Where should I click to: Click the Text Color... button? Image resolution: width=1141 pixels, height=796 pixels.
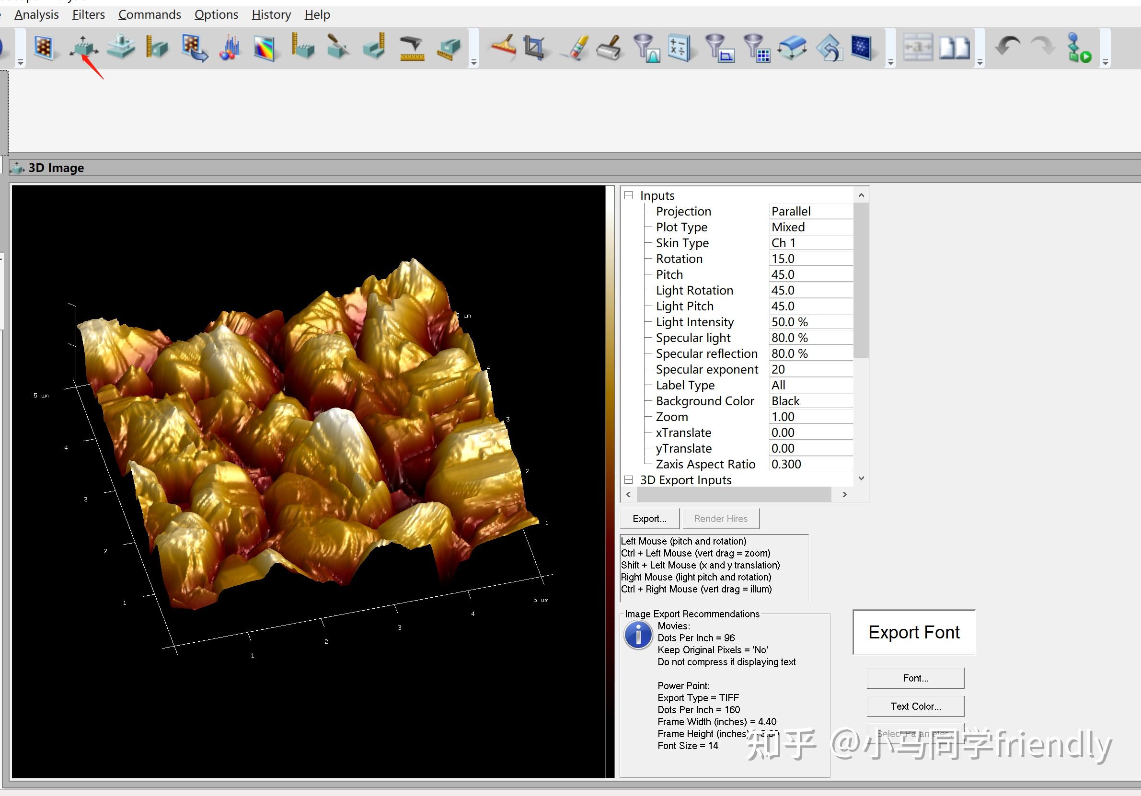tap(915, 706)
